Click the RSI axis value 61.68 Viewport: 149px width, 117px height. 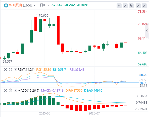143,80
